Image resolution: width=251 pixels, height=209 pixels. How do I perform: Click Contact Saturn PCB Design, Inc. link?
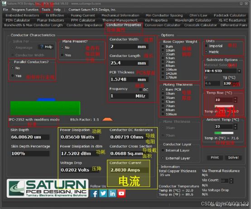92,9
